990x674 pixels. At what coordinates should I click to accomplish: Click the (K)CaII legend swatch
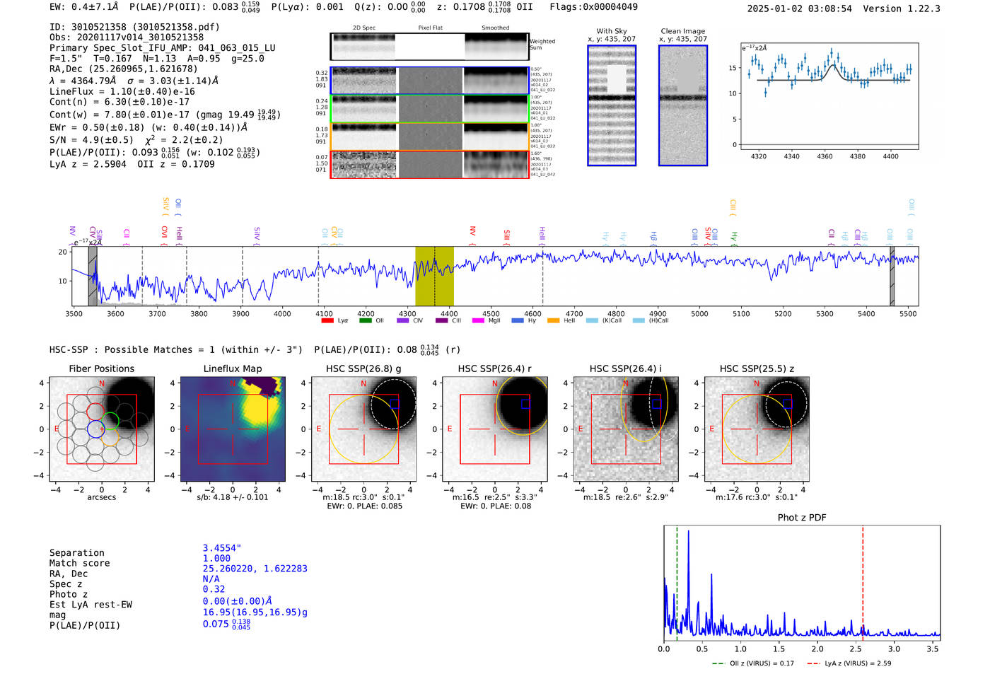click(x=591, y=320)
